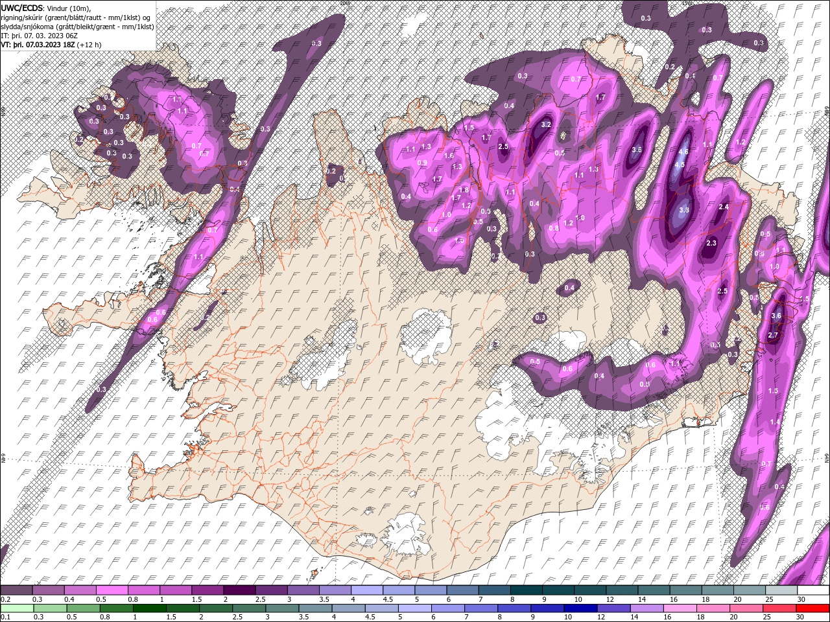
Task: Click the palest green 0.1 rain legend swatch
Action: click(17, 608)
